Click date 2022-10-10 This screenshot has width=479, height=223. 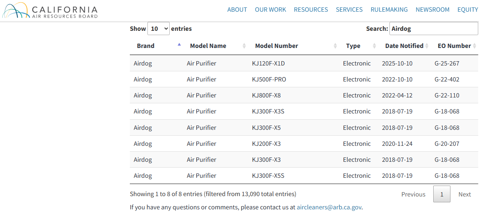(397, 79)
